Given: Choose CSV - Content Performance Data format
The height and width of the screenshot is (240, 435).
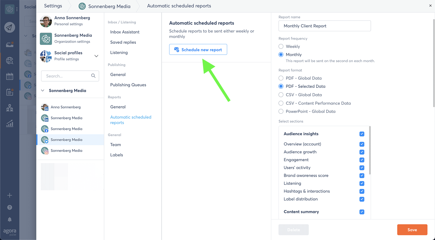Looking at the screenshot, I should pyautogui.click(x=281, y=103).
